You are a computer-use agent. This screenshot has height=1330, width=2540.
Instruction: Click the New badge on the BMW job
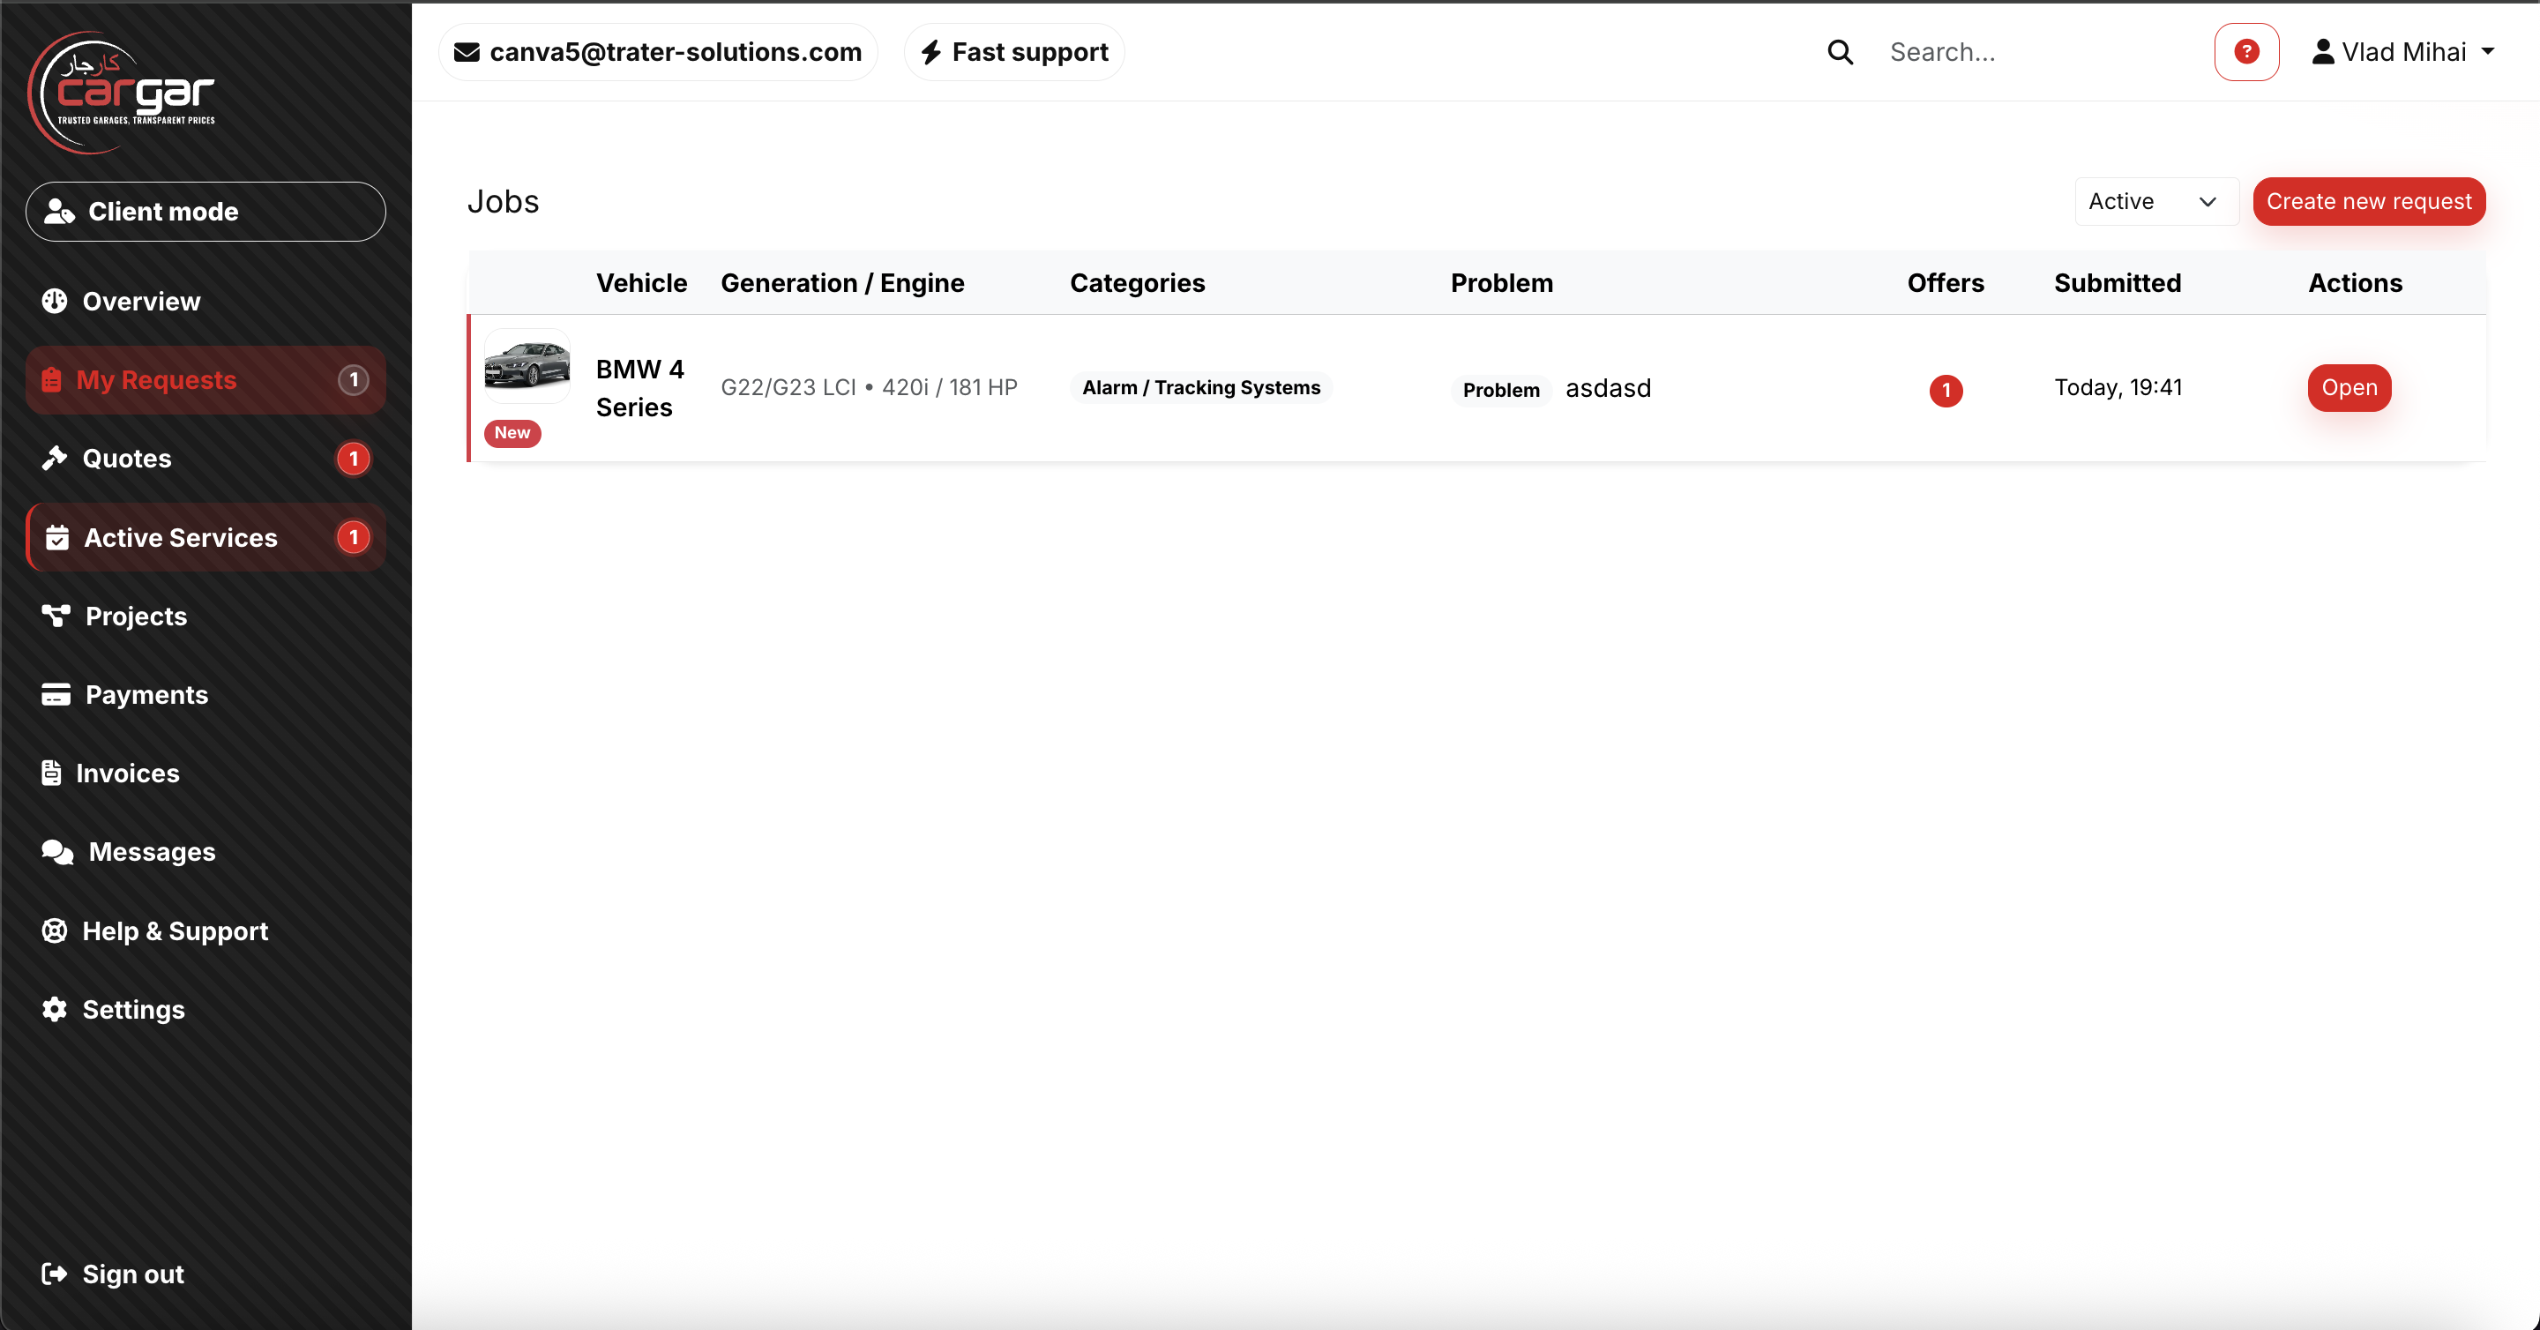[512, 432]
